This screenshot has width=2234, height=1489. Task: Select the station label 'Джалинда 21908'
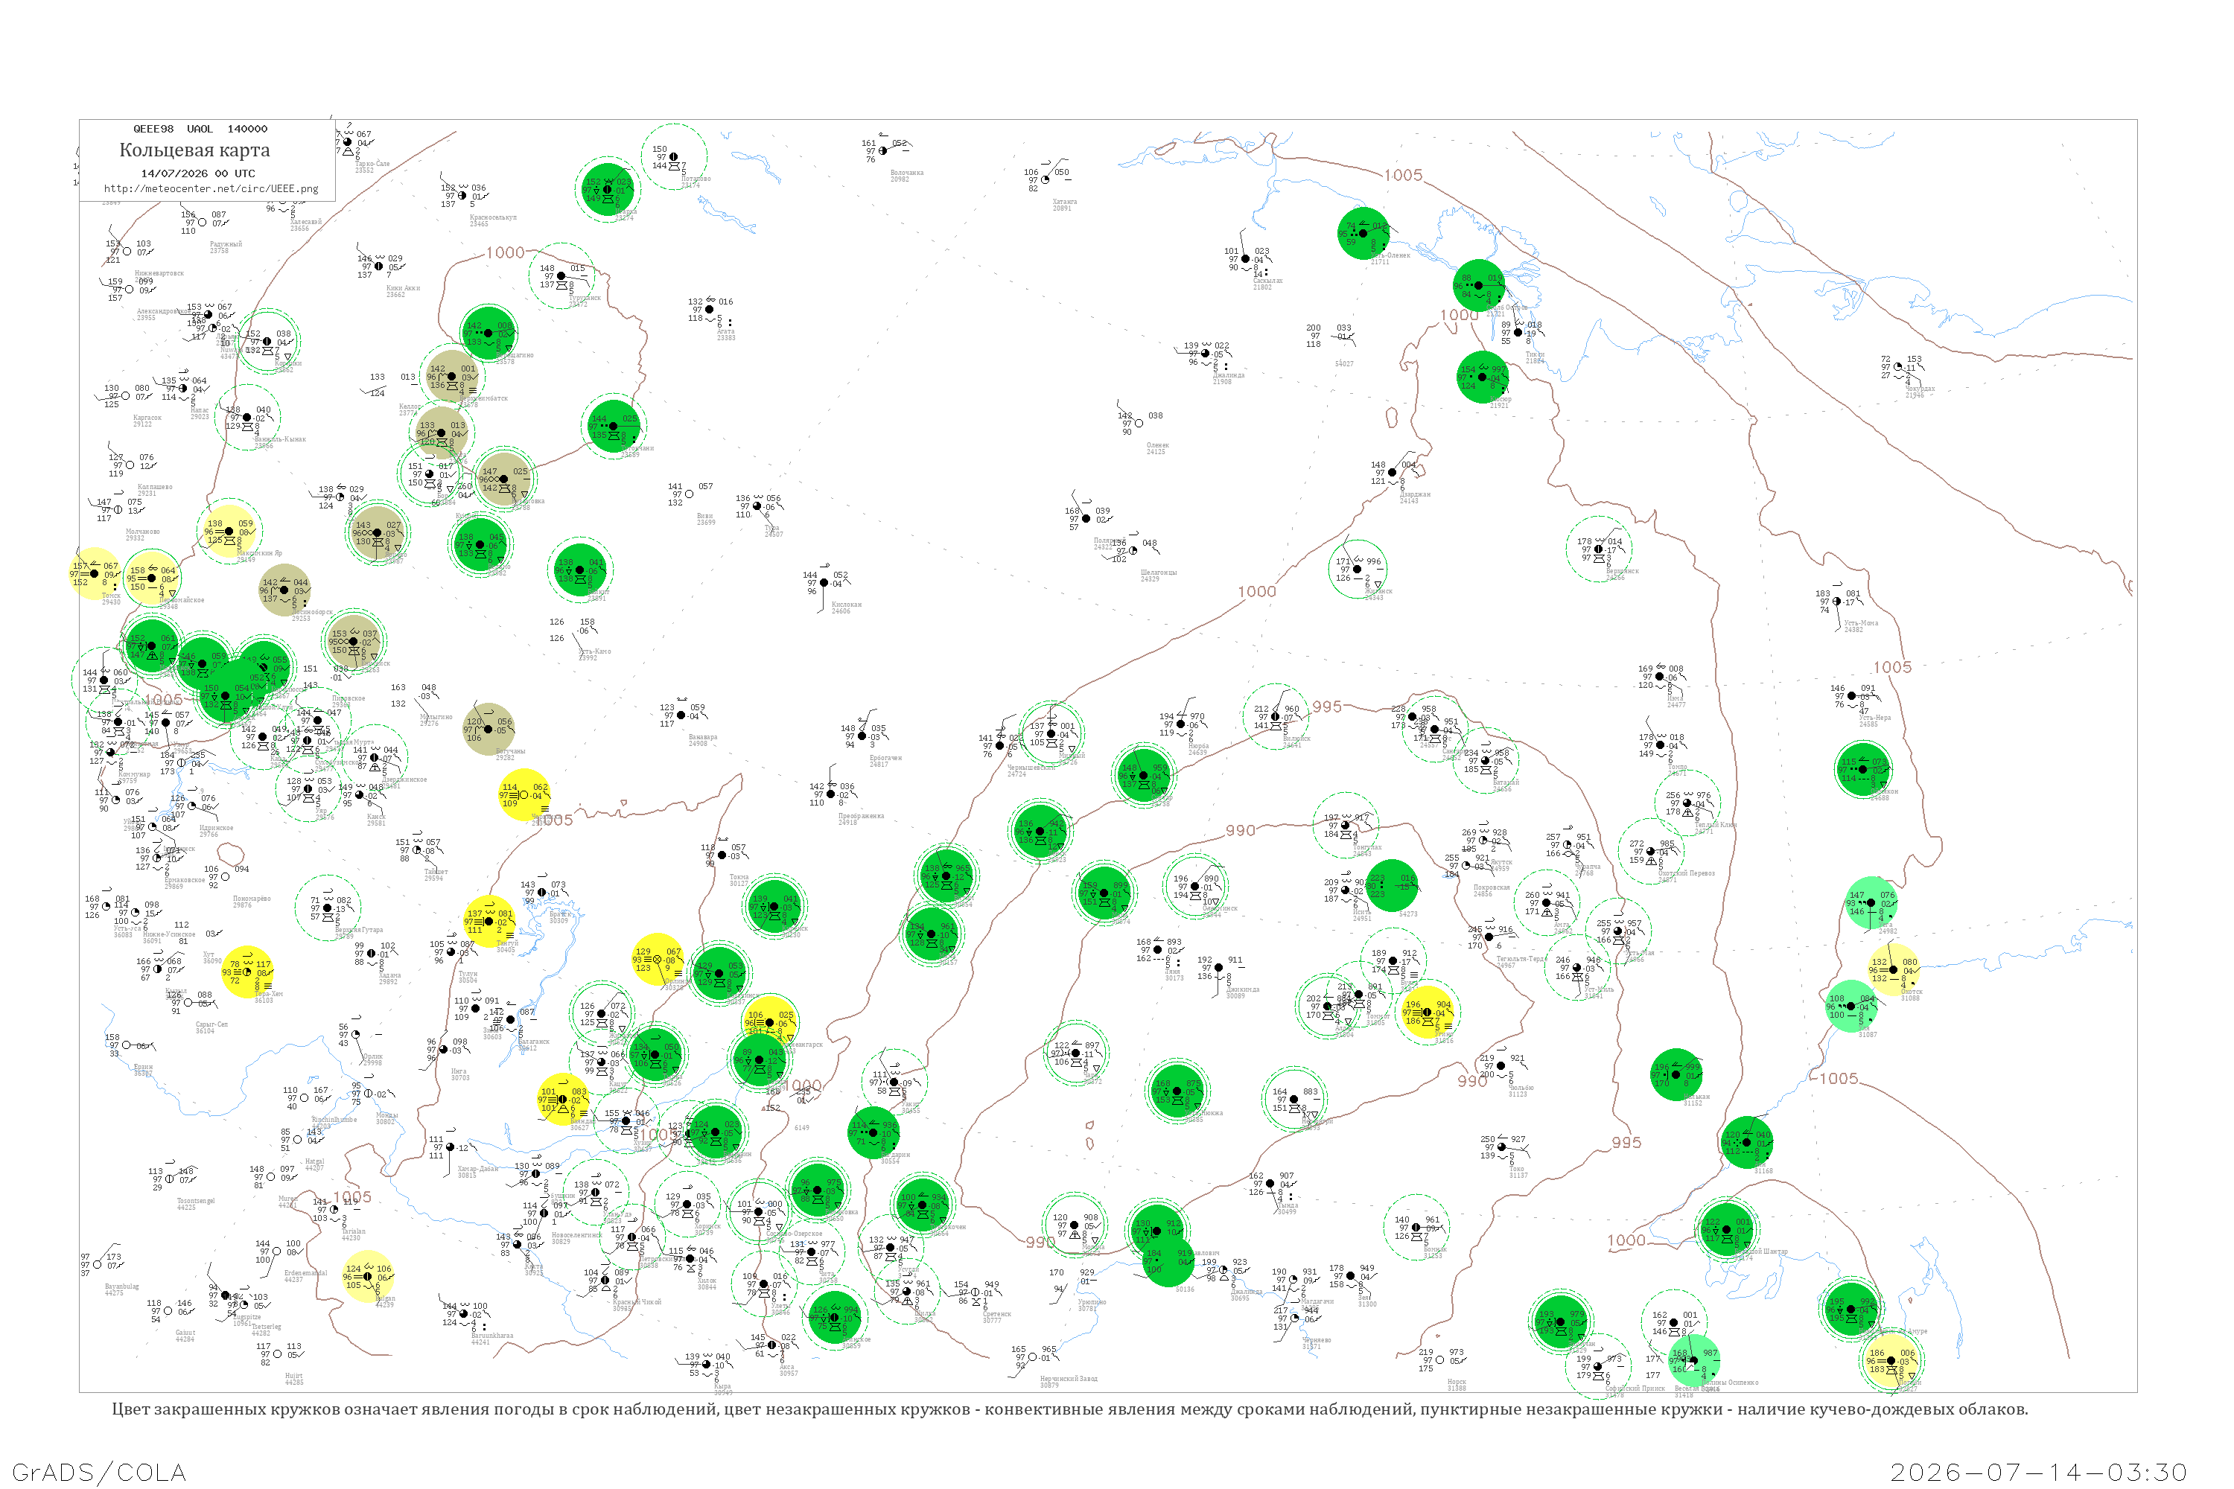click(x=1228, y=378)
